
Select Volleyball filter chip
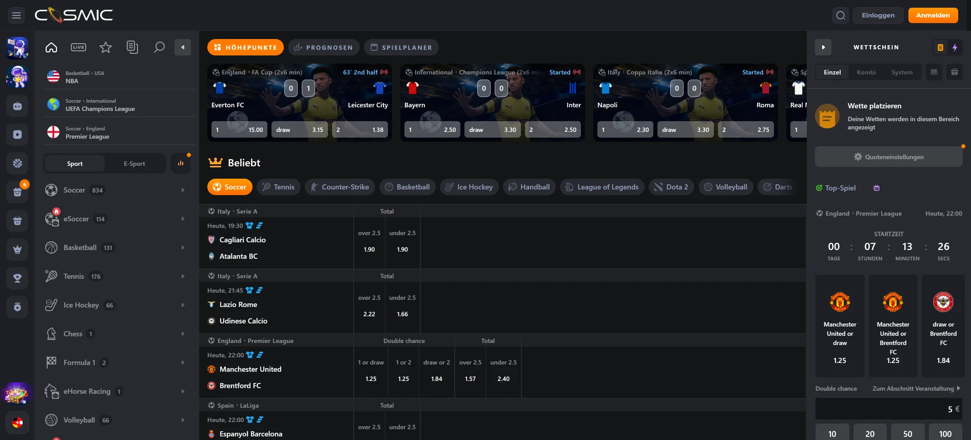[x=726, y=187]
